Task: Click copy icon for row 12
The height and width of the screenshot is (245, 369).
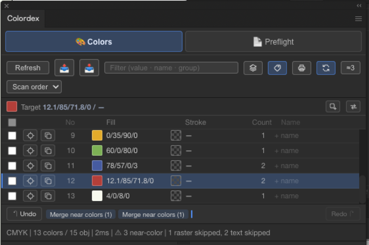Action: pos(48,181)
